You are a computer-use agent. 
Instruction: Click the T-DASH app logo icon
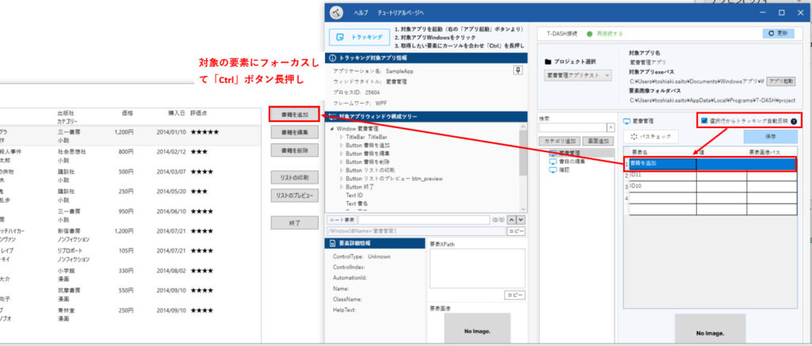335,13
